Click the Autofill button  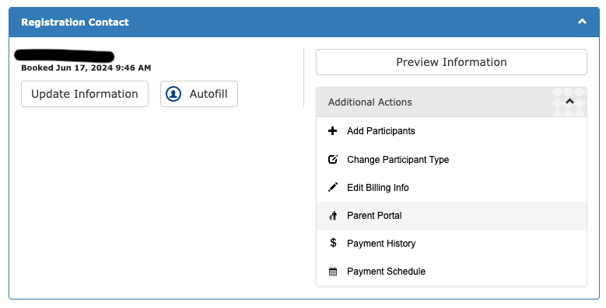point(199,94)
